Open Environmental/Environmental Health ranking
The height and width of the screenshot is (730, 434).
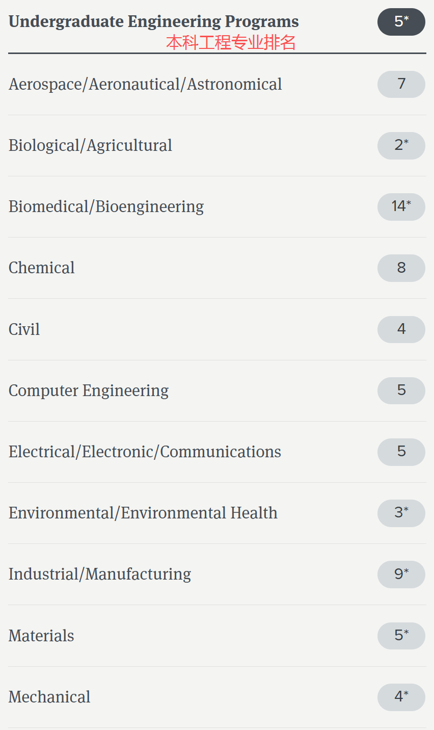coord(143,513)
